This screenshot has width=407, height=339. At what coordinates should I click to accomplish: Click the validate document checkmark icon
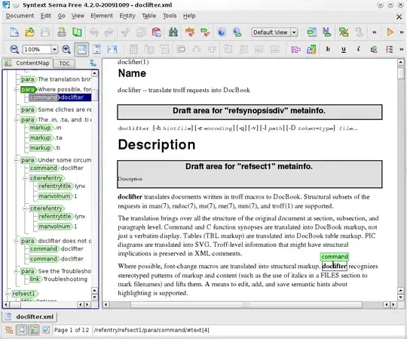[x=205, y=32]
